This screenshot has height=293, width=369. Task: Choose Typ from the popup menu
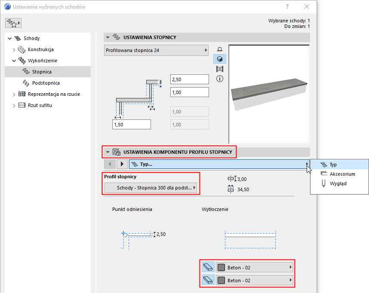tap(339, 165)
